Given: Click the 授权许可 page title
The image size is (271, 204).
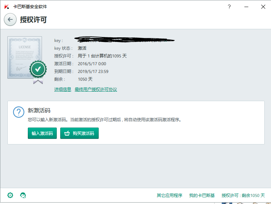Looking at the screenshot, I should click(33, 19).
